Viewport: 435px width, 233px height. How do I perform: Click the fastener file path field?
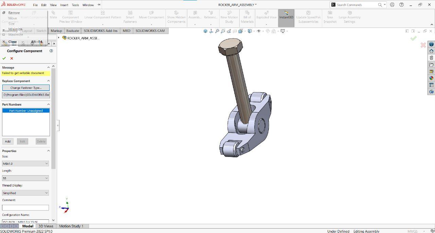point(26,95)
